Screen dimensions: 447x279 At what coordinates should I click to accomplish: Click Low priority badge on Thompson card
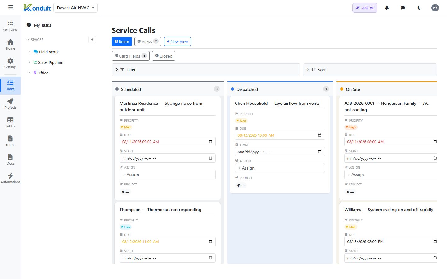[126, 227]
